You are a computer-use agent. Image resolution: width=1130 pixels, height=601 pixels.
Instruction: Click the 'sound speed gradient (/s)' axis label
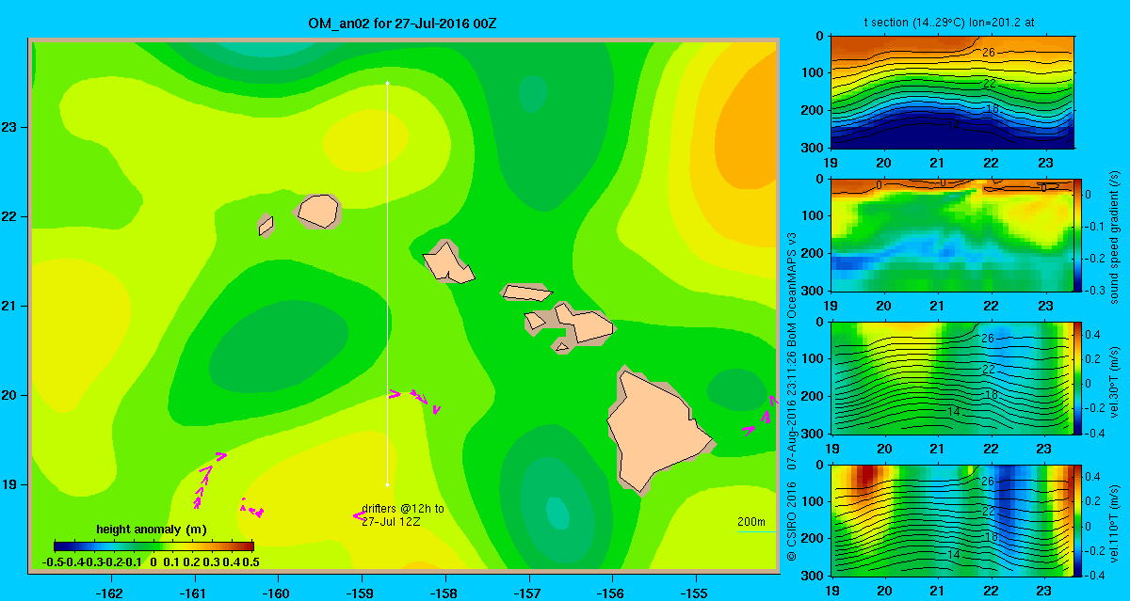pos(1115,239)
